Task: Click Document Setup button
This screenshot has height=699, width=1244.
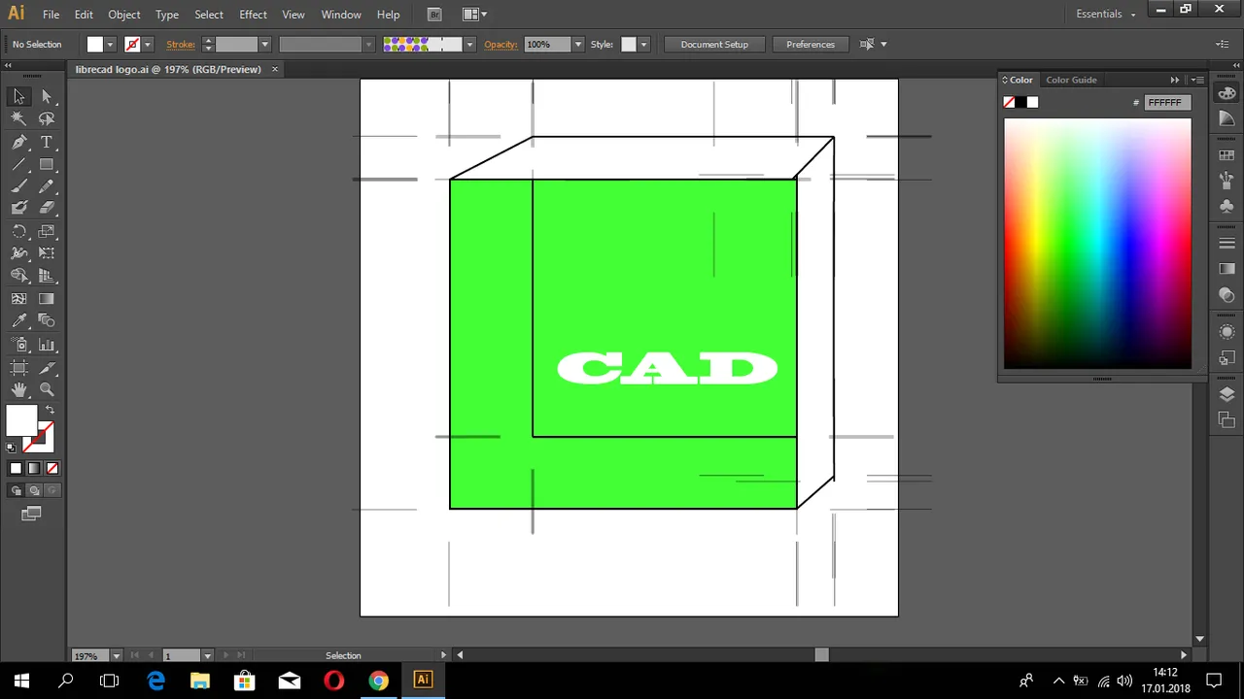Action: pos(714,45)
